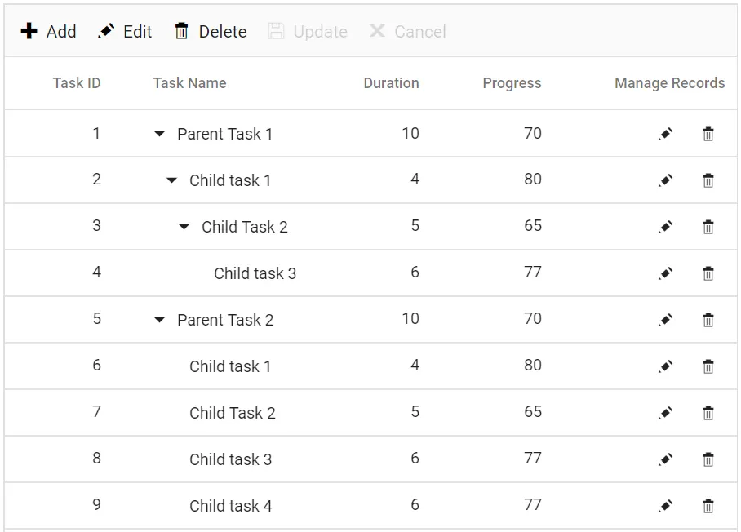
Task: Click edit pencil in Task ID 9 row
Action: tap(665, 506)
